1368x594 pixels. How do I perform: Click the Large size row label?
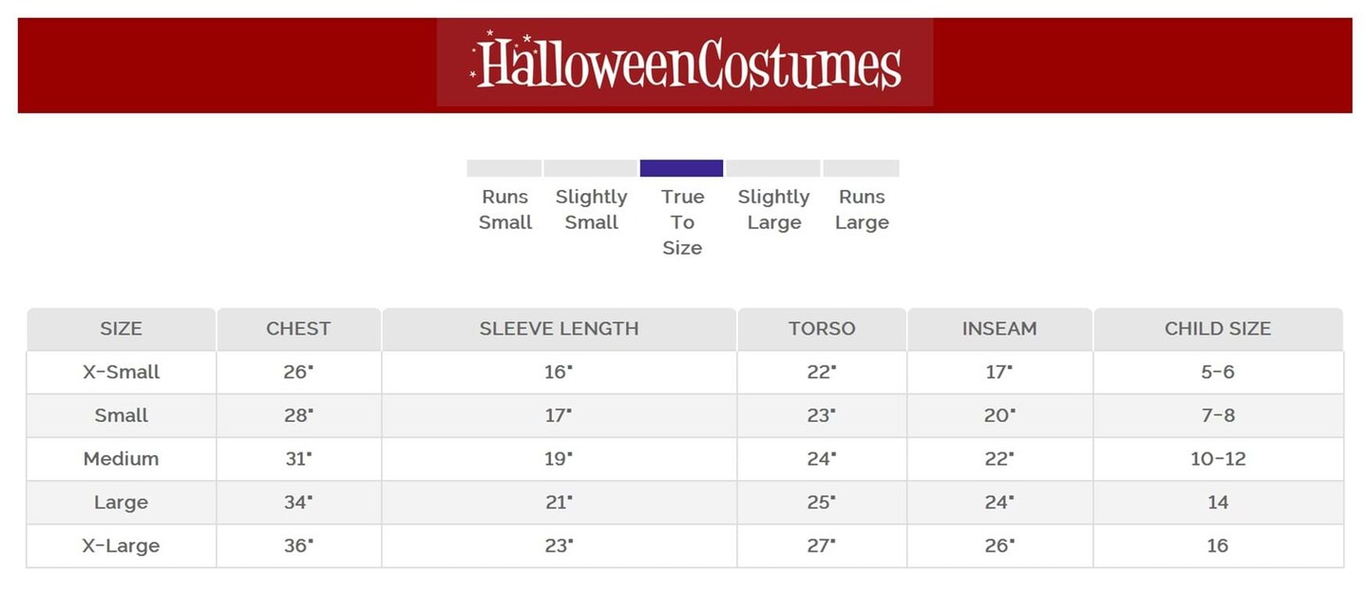[x=121, y=503]
